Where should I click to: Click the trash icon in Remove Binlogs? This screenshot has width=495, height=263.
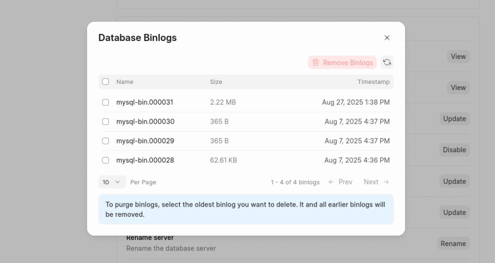(x=316, y=63)
